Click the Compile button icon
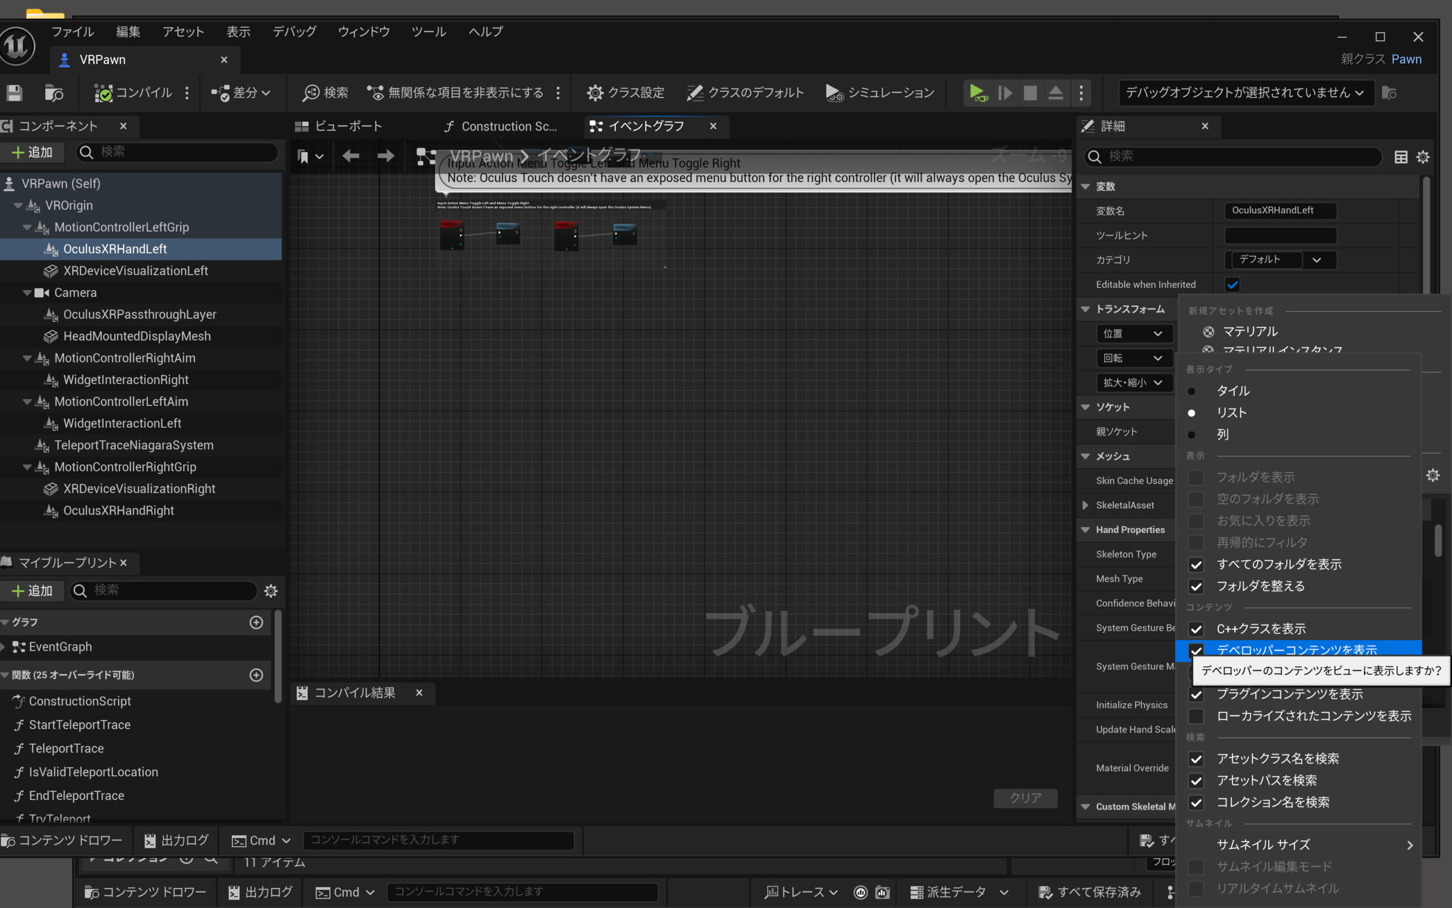This screenshot has width=1452, height=908. 103,93
